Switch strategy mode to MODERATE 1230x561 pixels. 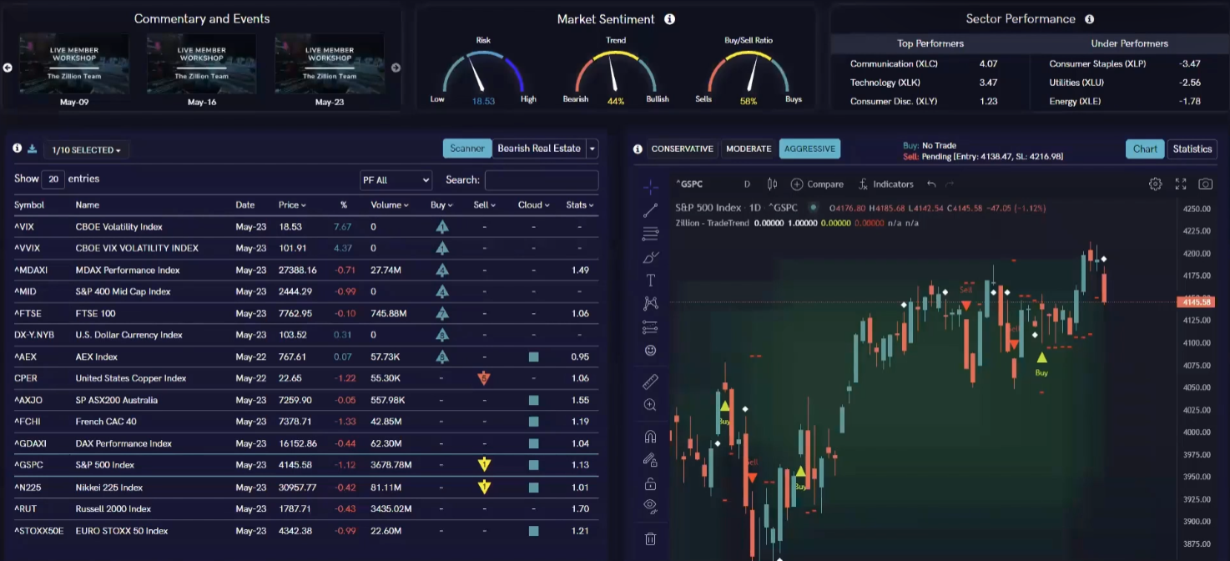click(x=748, y=149)
